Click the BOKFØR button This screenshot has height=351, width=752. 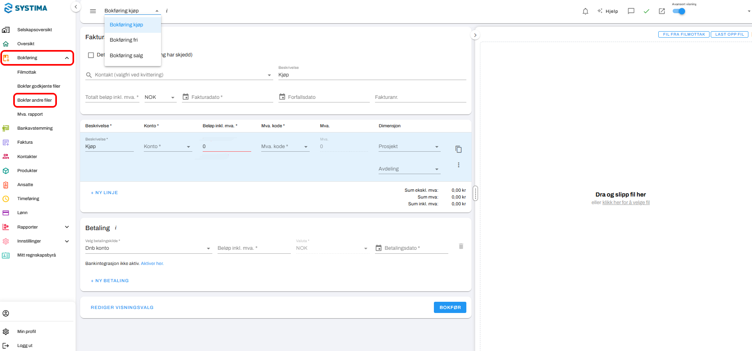point(450,307)
